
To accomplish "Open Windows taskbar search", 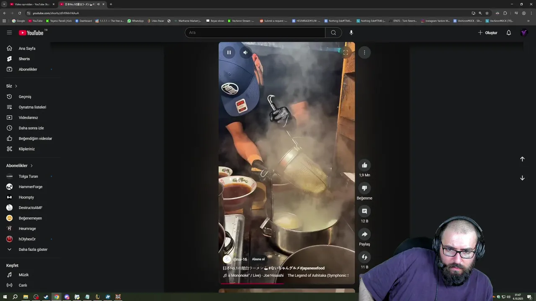I will point(15,297).
